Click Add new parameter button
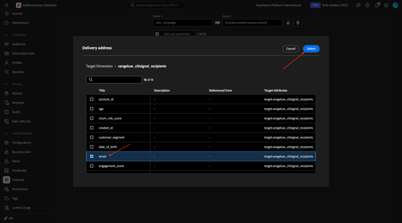This screenshot has width=402, height=223. click(174, 34)
